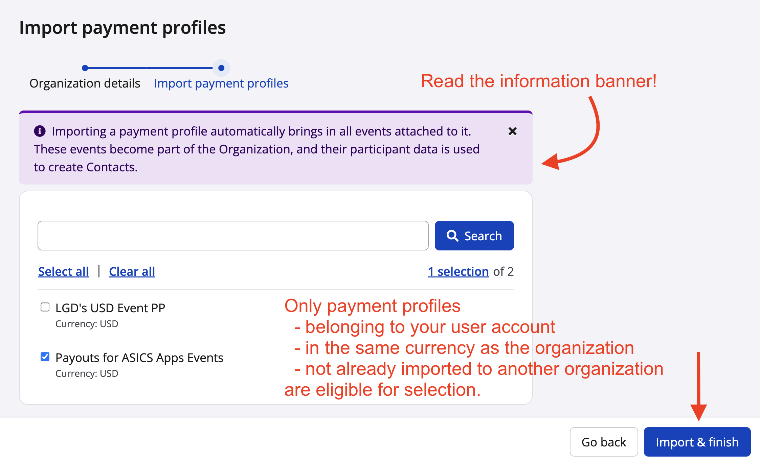Open the 1 selection link

pos(458,271)
